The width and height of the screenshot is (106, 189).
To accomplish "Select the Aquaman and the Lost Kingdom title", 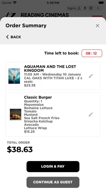I will click(50, 68).
